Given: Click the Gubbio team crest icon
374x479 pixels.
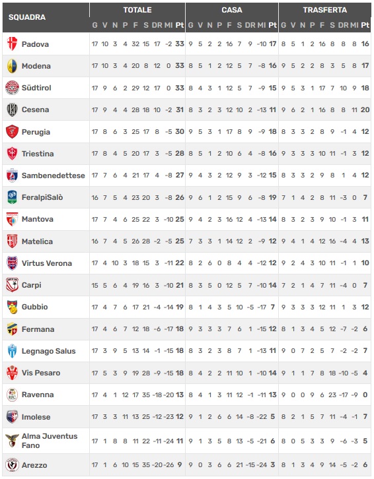Looking at the screenshot, I should (13, 307).
